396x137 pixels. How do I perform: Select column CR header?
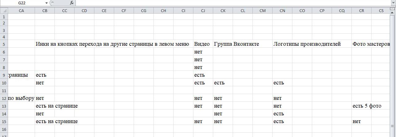361,11
